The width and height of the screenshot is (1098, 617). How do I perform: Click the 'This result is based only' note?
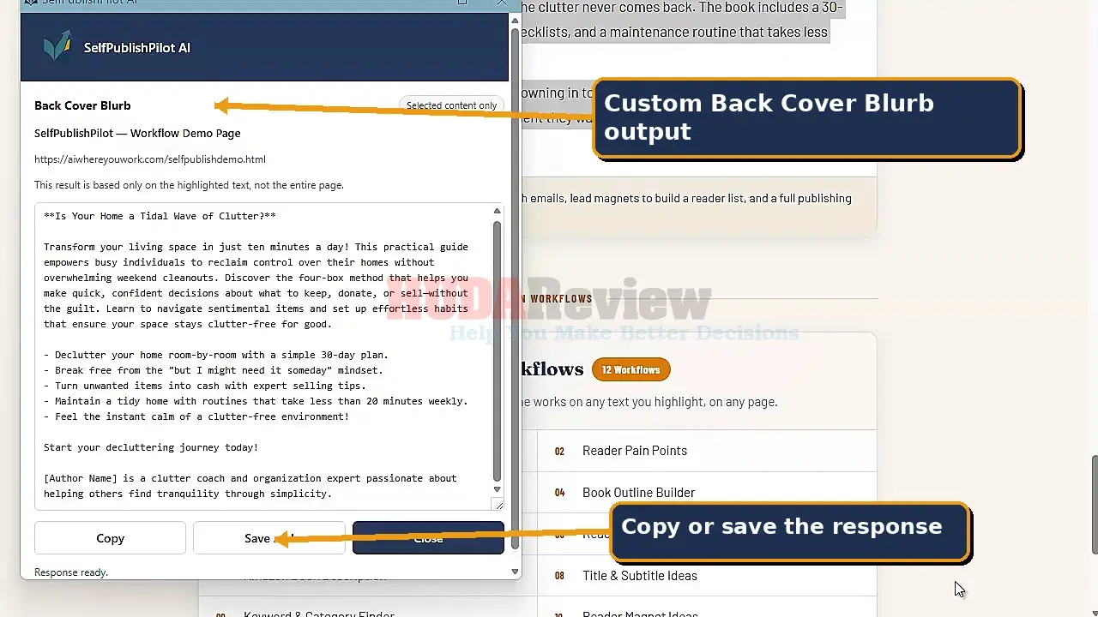[189, 185]
